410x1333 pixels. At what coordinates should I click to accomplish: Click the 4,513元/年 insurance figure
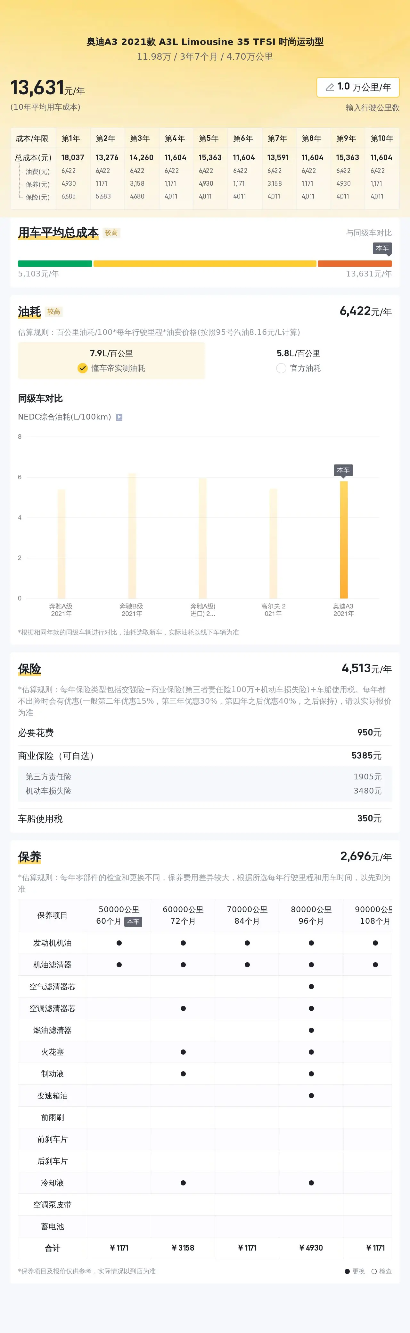[x=366, y=668]
